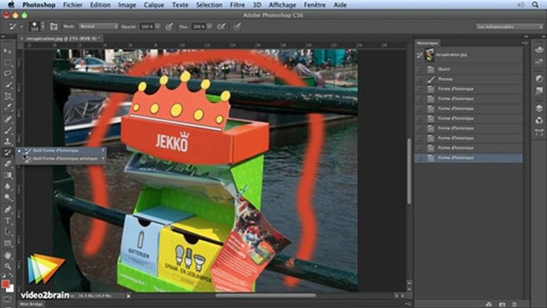Set history brush source to Ouvrir state
The image size is (547, 308).
(x=419, y=69)
